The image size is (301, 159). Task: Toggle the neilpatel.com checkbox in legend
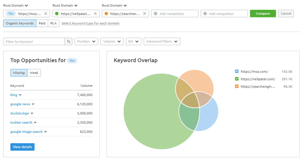(237, 79)
